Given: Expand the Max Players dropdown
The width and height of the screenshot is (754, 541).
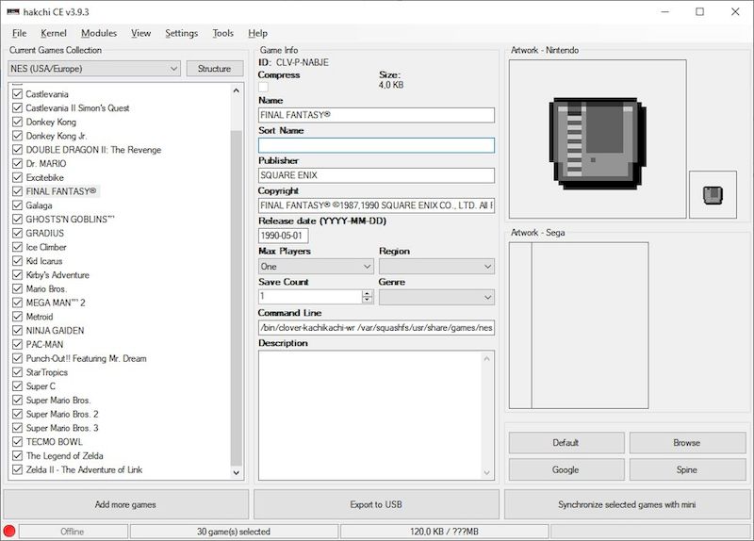Looking at the screenshot, I should click(316, 267).
